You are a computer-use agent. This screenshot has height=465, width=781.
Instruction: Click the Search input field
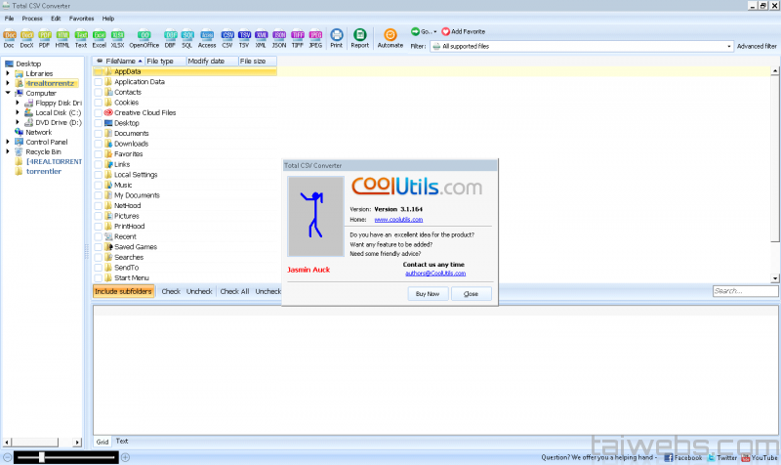744,291
